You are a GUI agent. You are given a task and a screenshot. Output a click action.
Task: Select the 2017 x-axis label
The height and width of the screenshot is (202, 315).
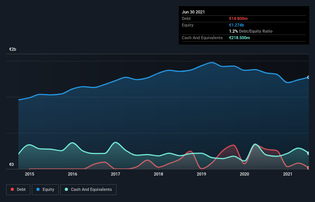pos(115,174)
